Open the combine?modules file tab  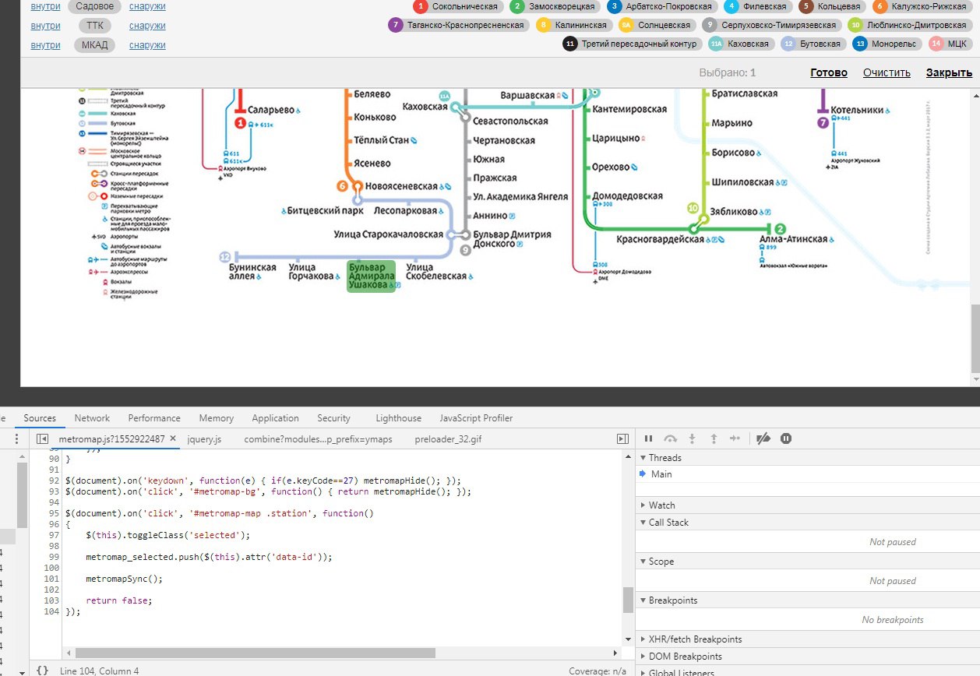point(318,439)
